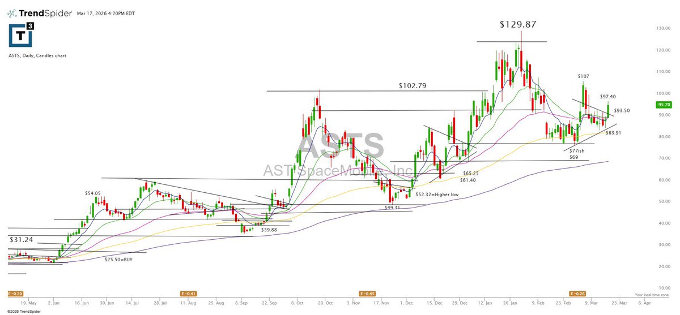Click the '$39.88' annotation
Screen dimensions: 680x315
[x=269, y=230]
